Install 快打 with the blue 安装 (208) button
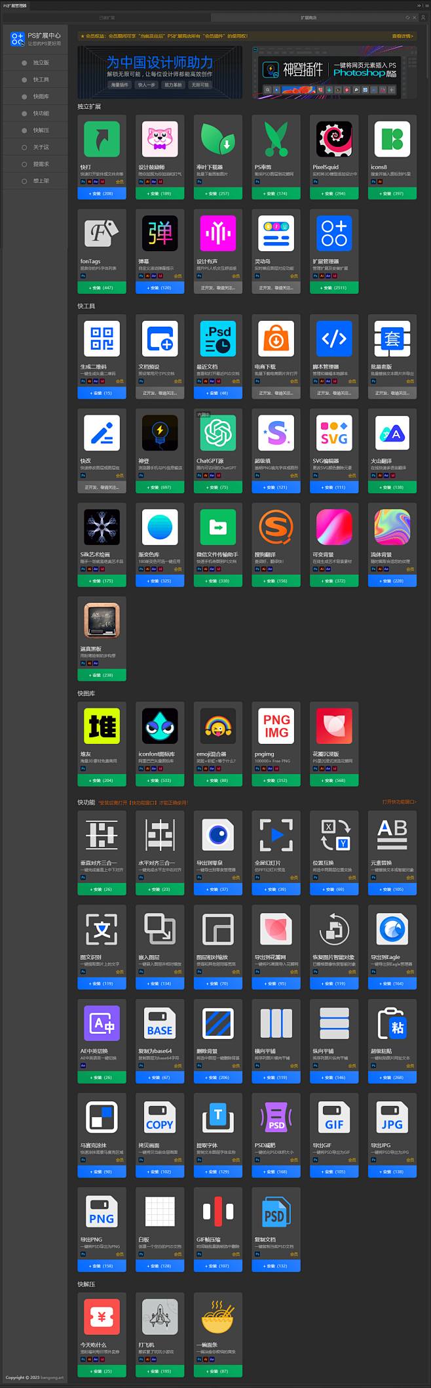The width and height of the screenshot is (431, 1388). pyautogui.click(x=102, y=194)
